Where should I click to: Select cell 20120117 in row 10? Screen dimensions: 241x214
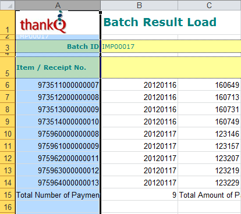pyautogui.click(x=139, y=134)
